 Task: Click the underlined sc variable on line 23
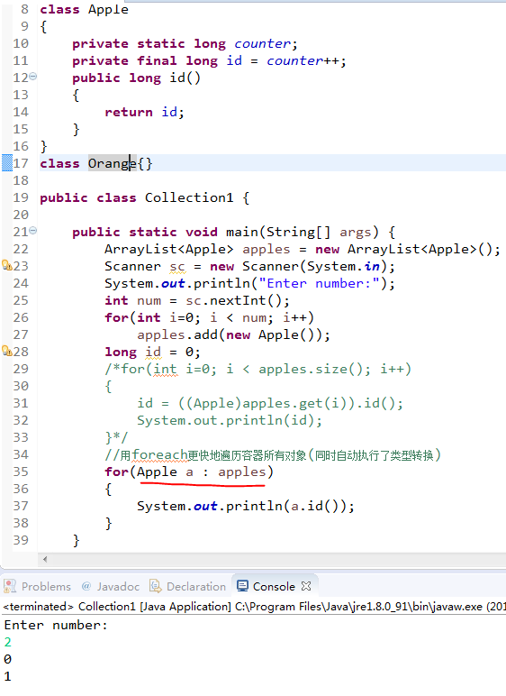[177, 266]
